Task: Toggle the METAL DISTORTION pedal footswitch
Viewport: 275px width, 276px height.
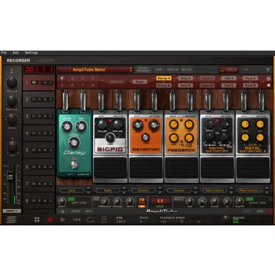Action: [x=217, y=168]
